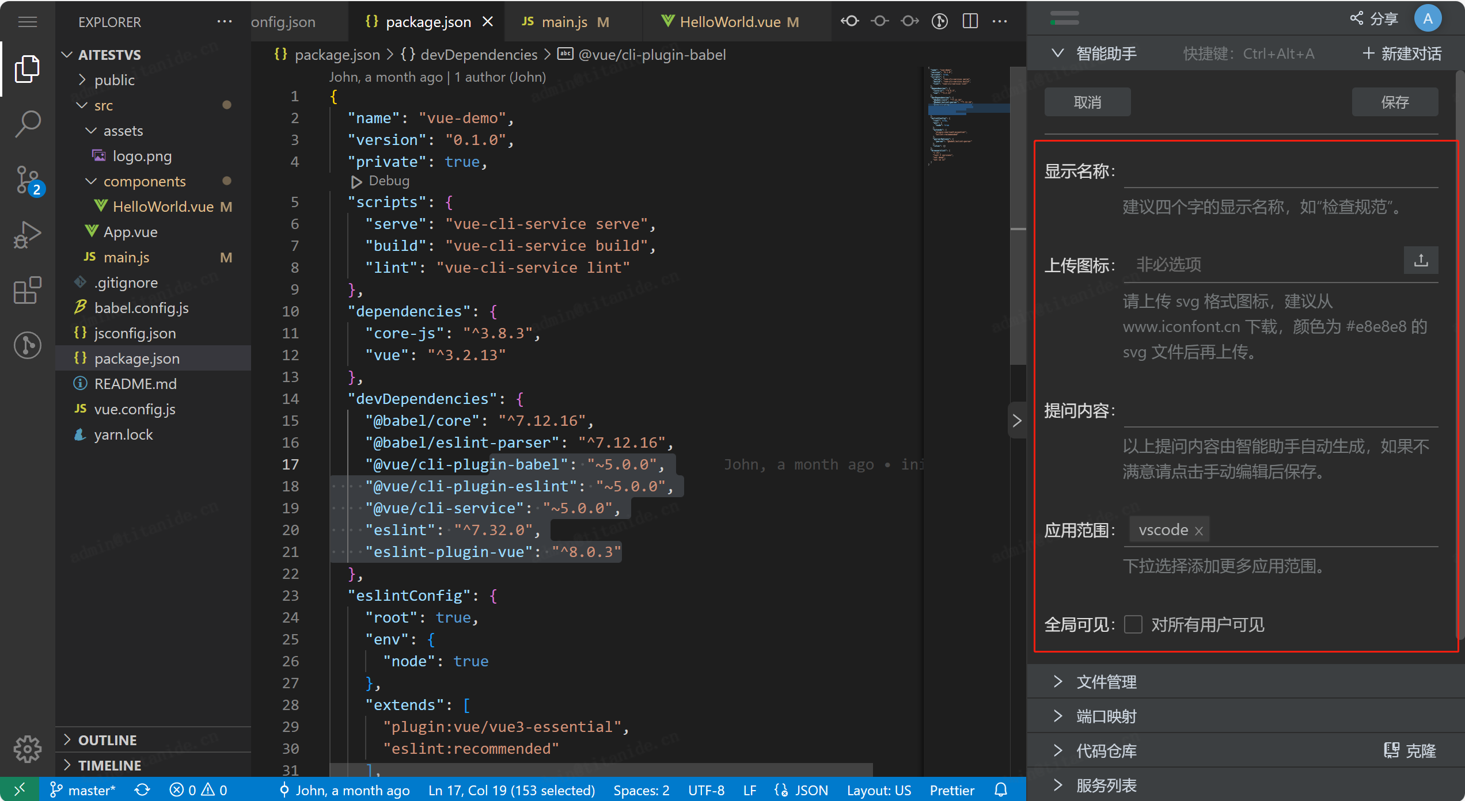Click the 取消 button
1465x801 pixels.
click(1087, 102)
